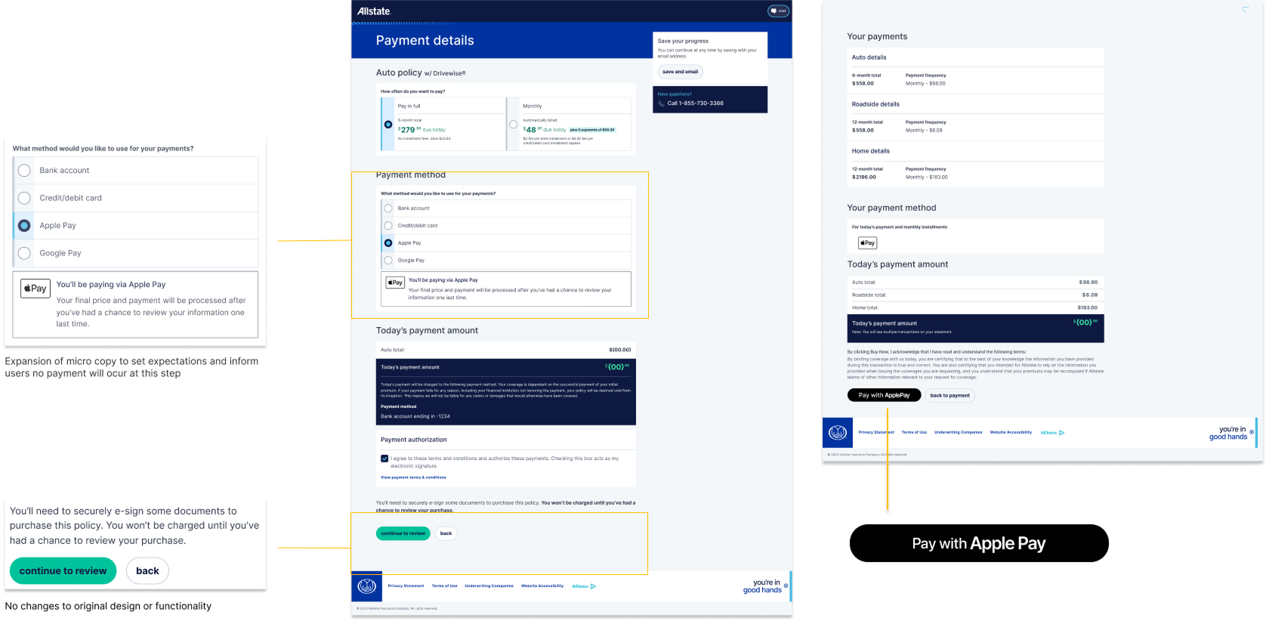1266x621 pixels.
Task: Click the Auto total $98.90 amount on the summary page
Action: tap(1088, 283)
